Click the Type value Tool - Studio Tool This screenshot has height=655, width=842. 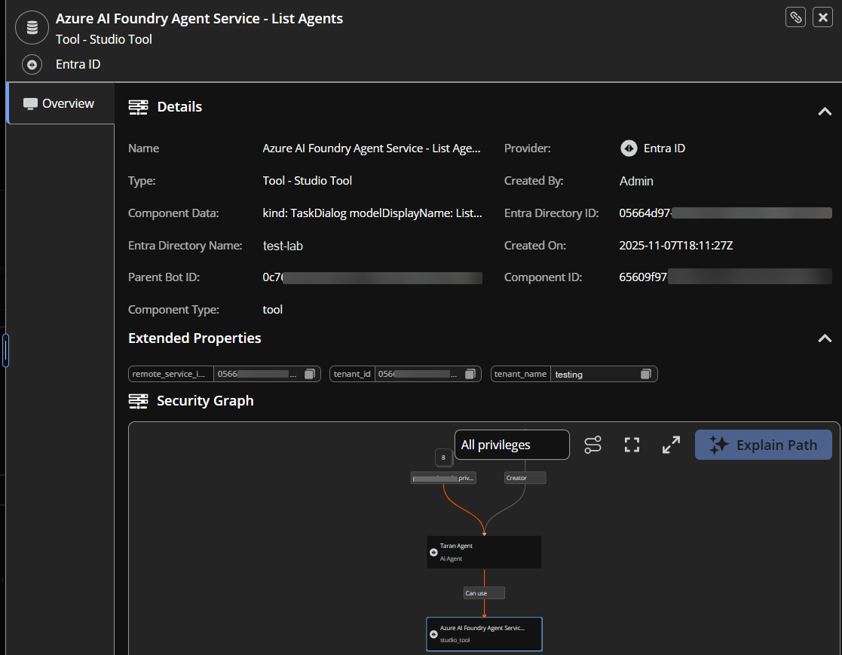pos(307,181)
